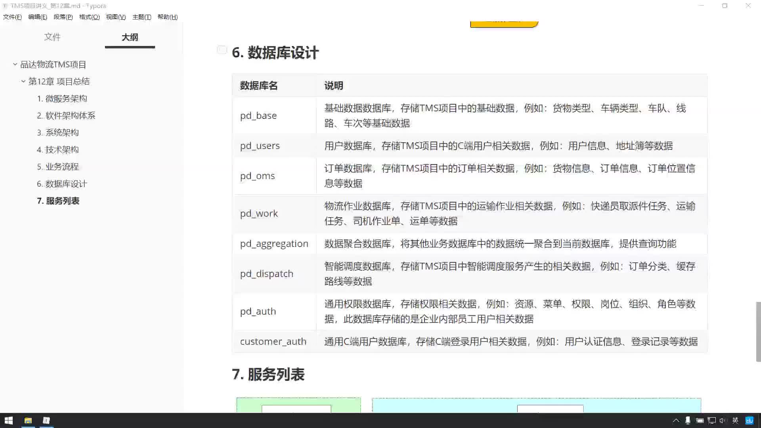Screen dimensions: 761x428
Task: Select 品达物流TMS项目 root outline title
Action: click(53, 65)
